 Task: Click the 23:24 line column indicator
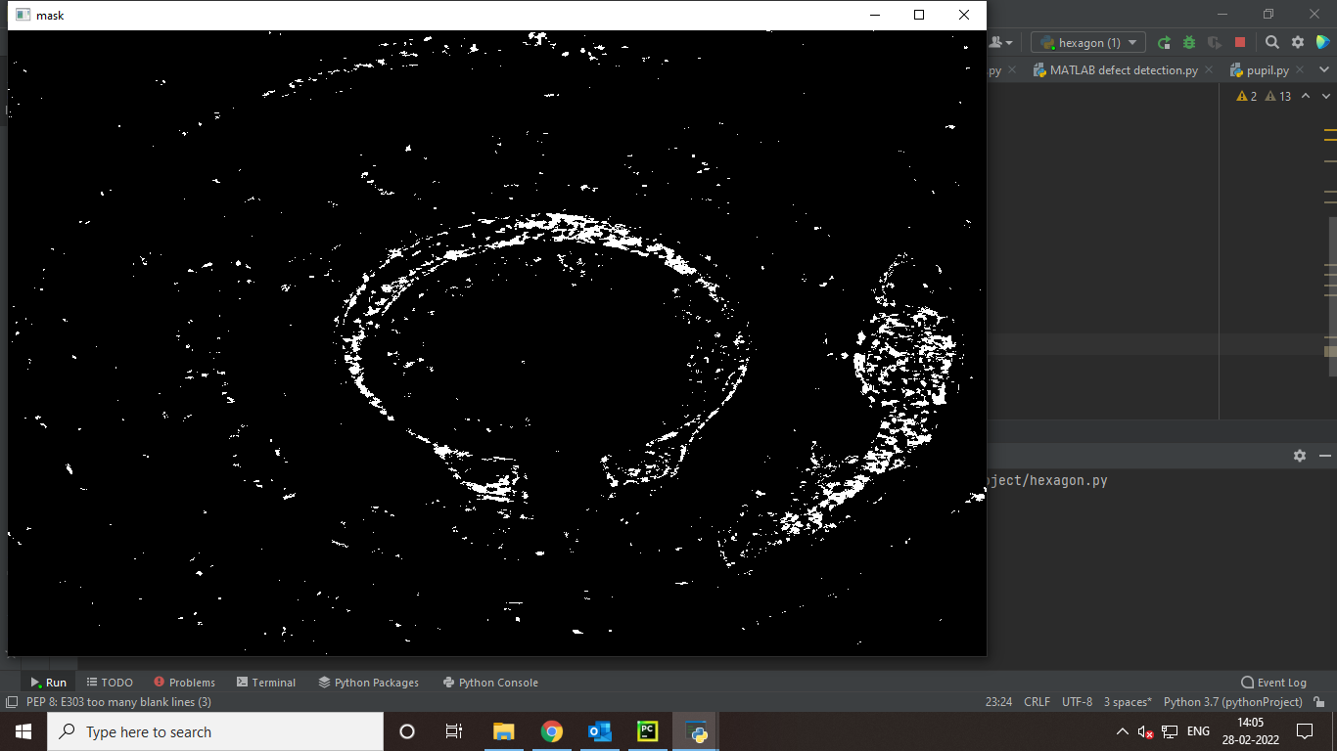(998, 702)
